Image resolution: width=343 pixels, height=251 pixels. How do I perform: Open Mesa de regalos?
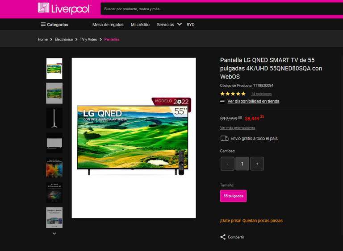(108, 25)
